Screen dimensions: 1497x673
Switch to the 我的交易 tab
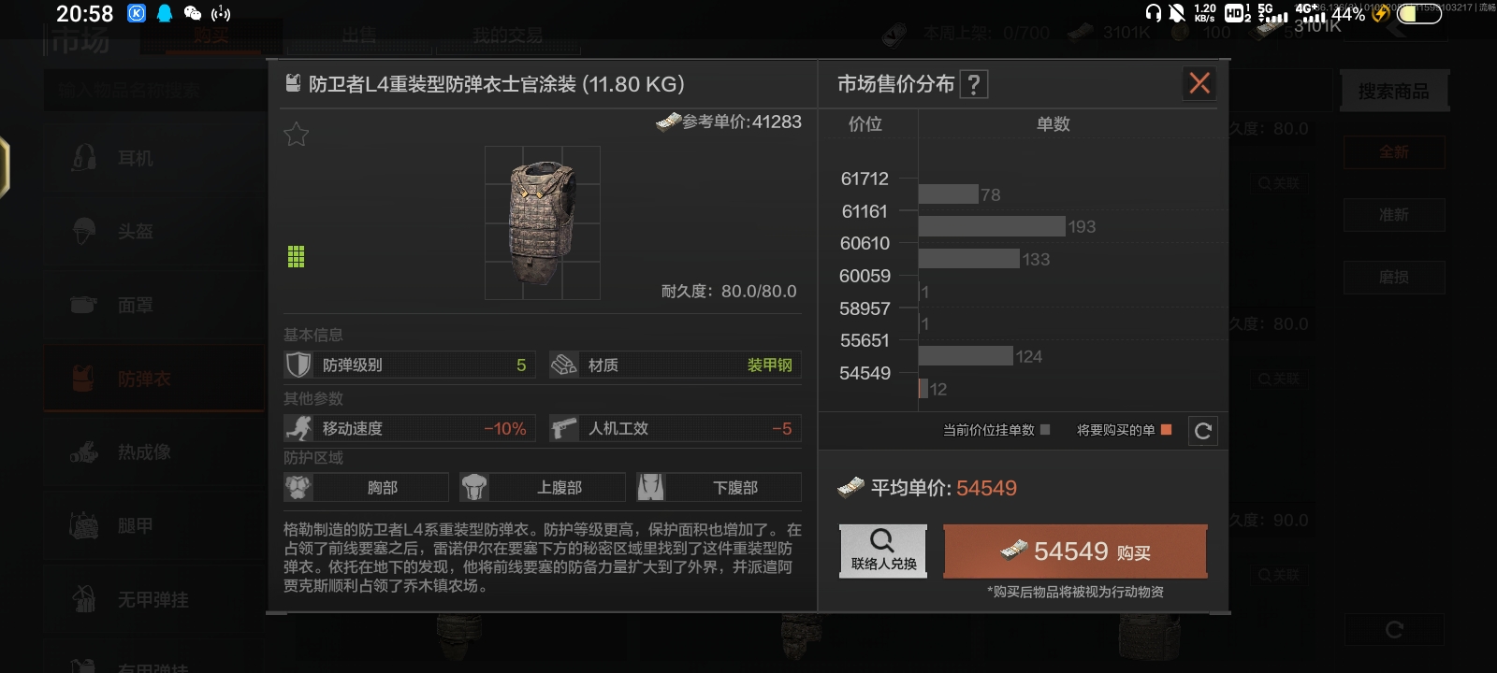pyautogui.click(x=507, y=36)
